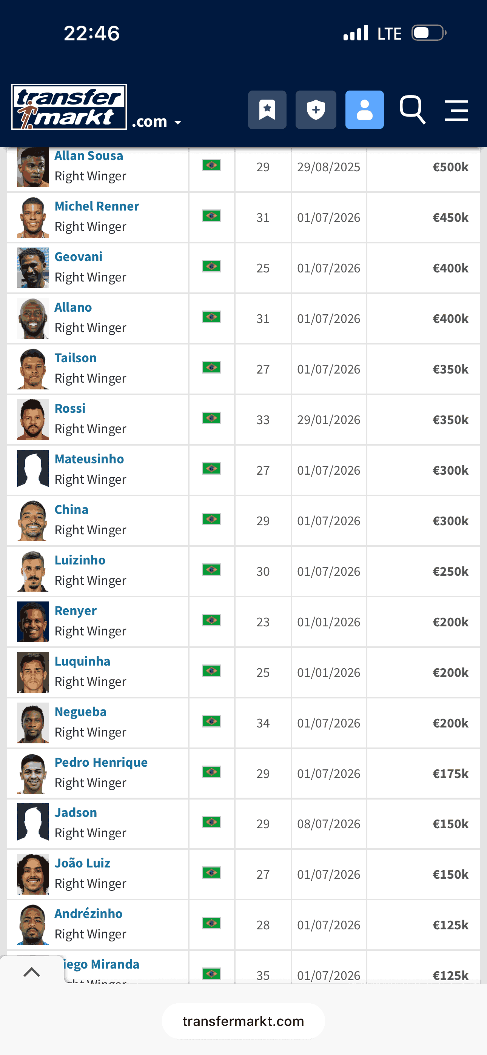Open Andrézinho's profile link

tap(88, 913)
